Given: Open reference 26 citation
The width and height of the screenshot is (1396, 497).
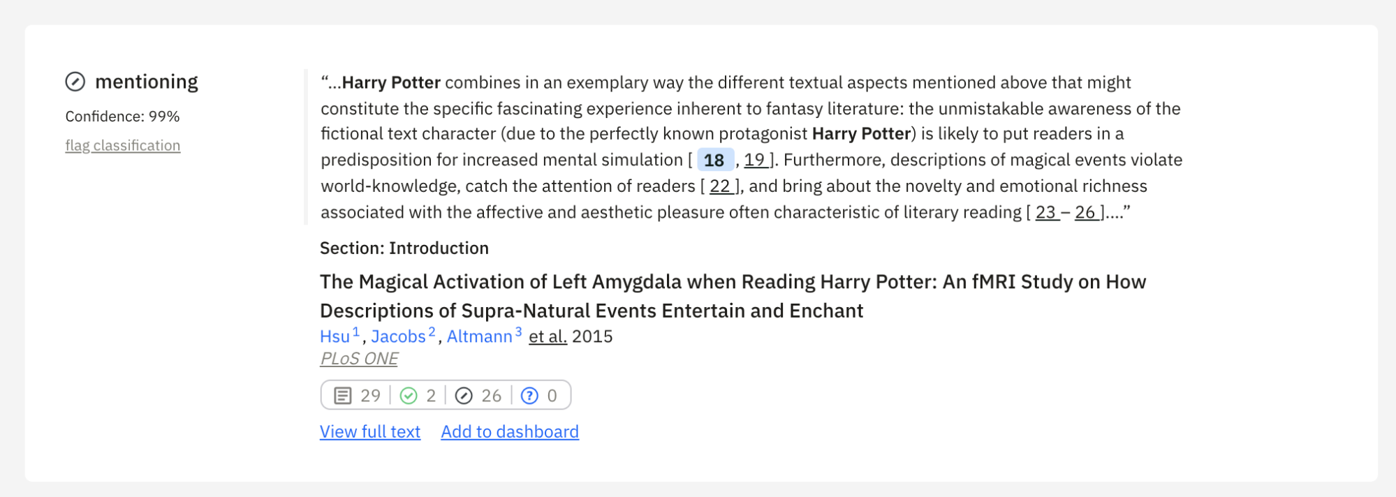Looking at the screenshot, I should [1085, 212].
